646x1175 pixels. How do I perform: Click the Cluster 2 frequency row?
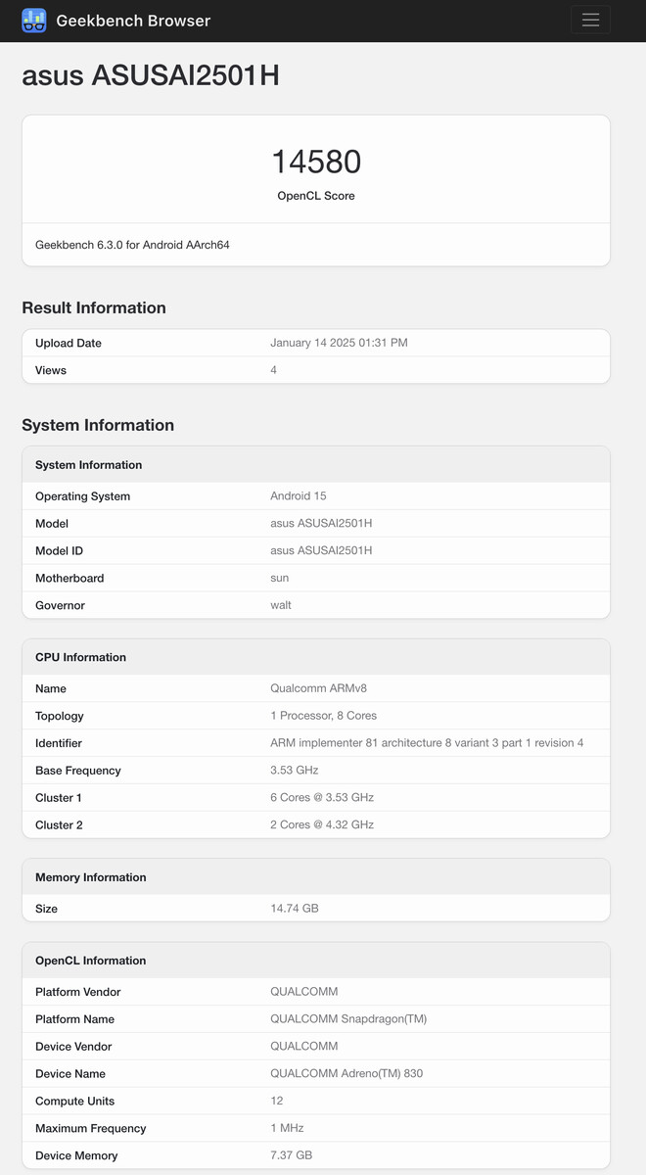[316, 824]
